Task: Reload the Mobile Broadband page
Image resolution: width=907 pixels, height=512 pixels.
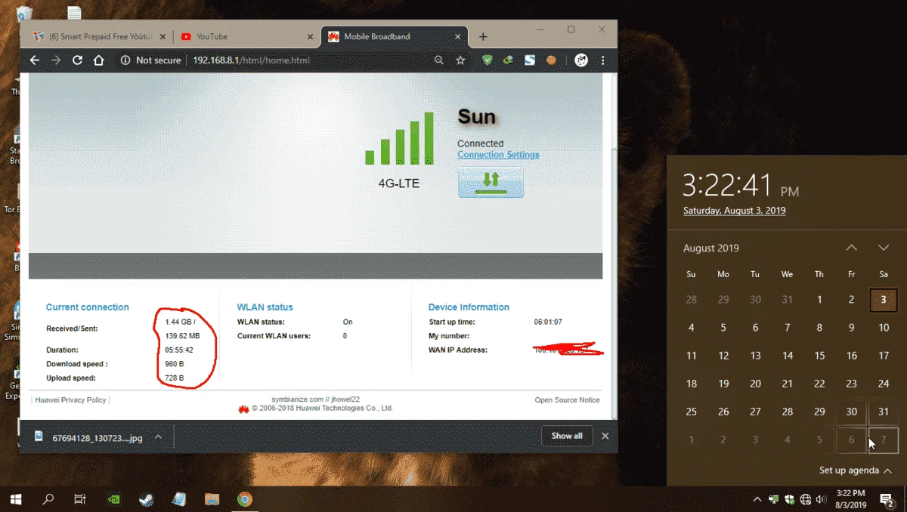Action: click(x=77, y=60)
